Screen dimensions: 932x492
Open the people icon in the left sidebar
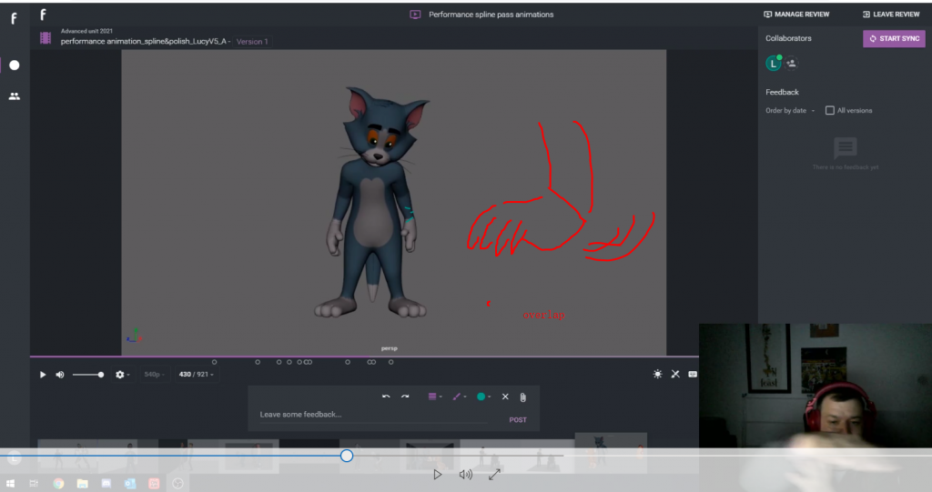[15, 96]
